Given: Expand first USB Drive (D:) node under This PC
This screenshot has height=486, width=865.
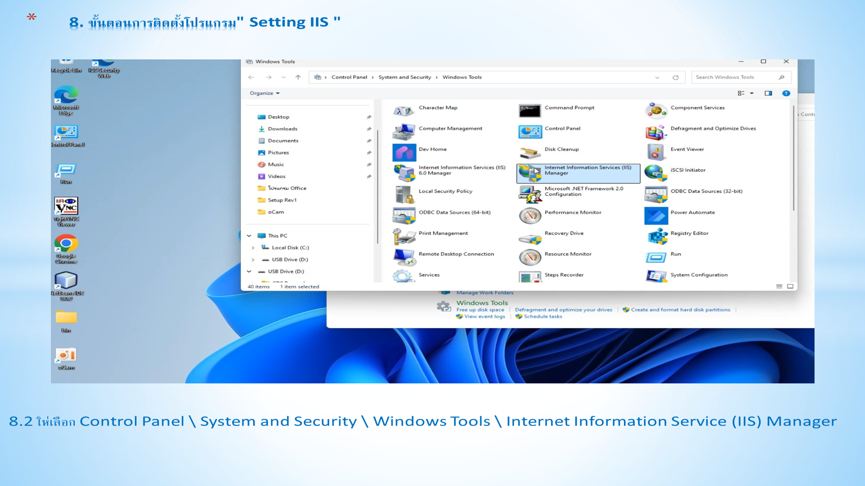Looking at the screenshot, I should (253, 260).
